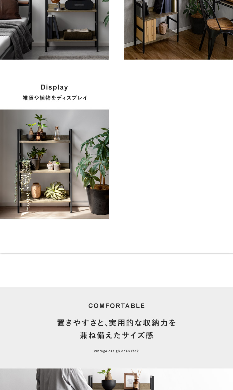
Task: Open the desk-side rack photo with chair
Action: click(x=178, y=30)
